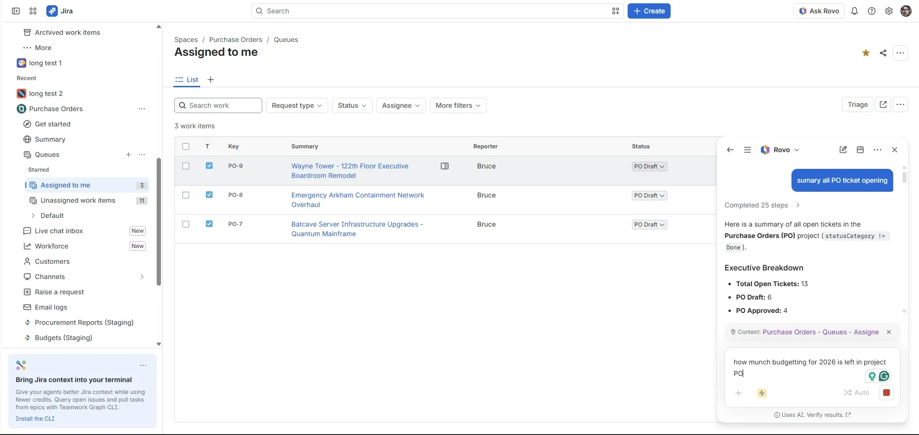The width and height of the screenshot is (919, 435).
Task: Open the Rovo chat list menu icon
Action: (748, 150)
